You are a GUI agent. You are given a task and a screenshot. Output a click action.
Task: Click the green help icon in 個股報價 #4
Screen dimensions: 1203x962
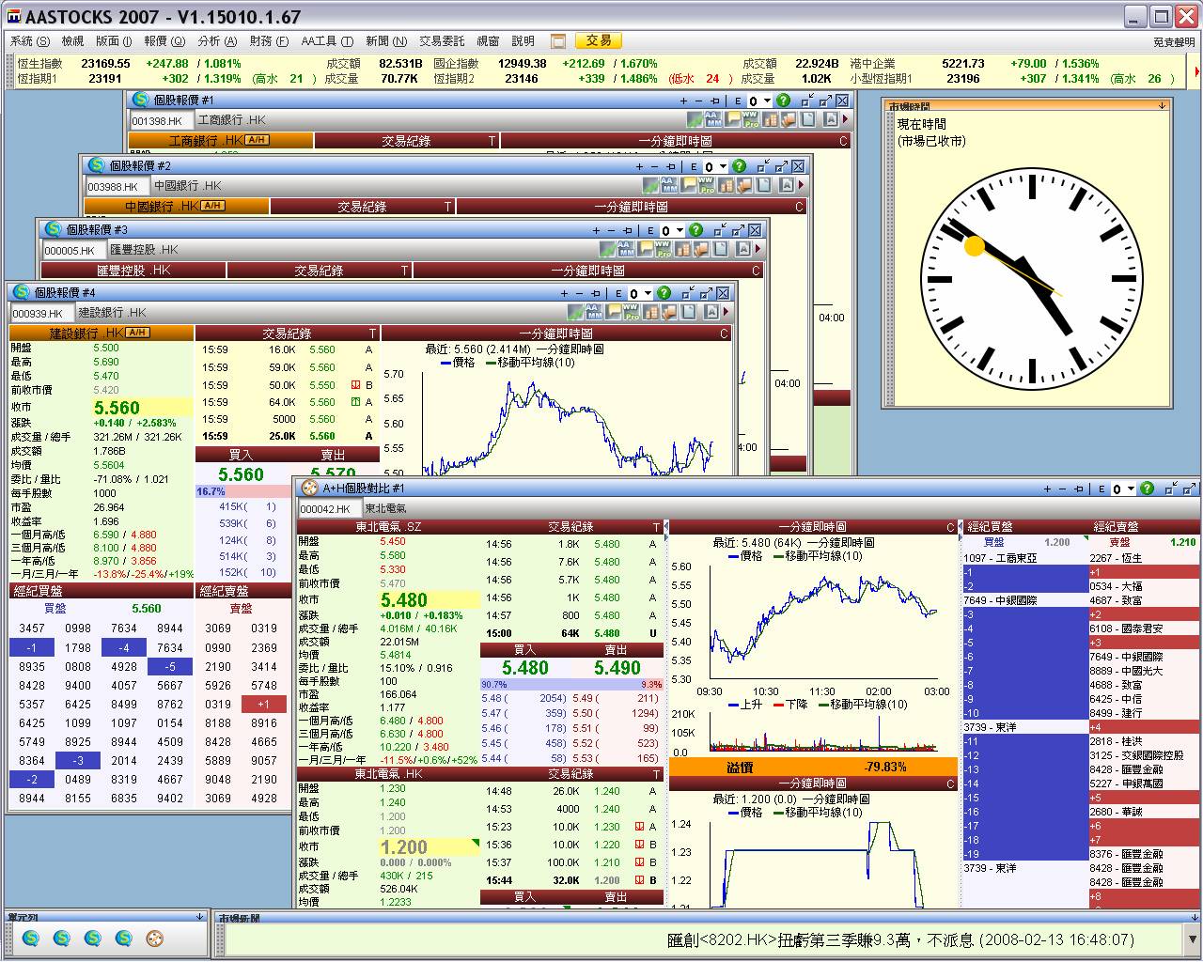[664, 293]
